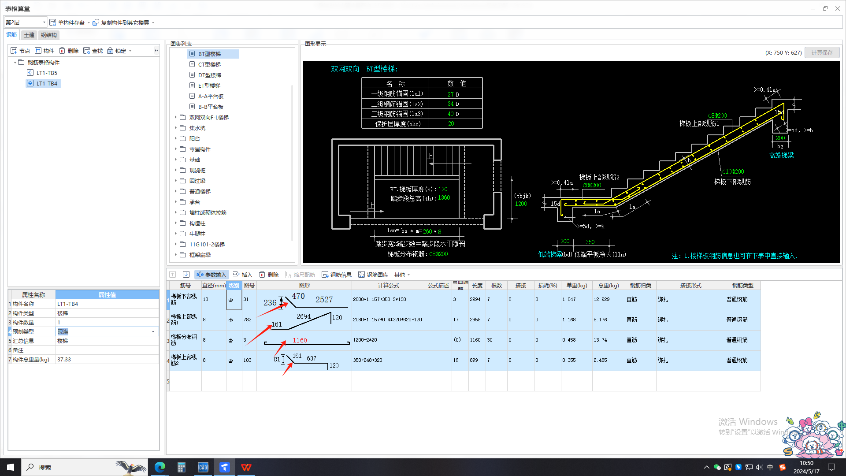Screen dimensions: 846x476
Task: Click the 计算公式 column header
Action: point(388,285)
